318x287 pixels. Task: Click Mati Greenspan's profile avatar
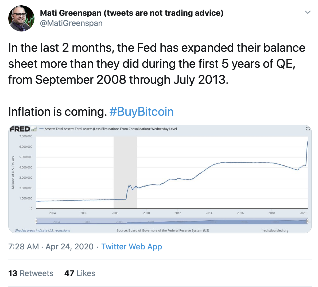tap(21, 18)
